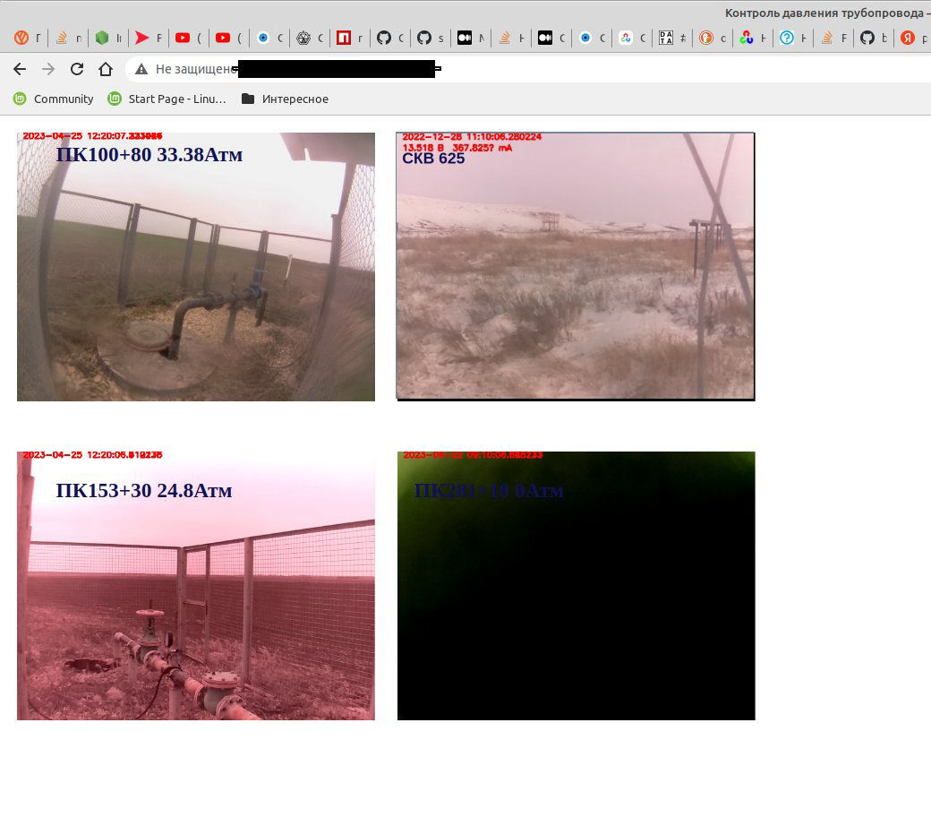This screenshot has height=826, width=931.
Task: Switch to the DuckDuckGo tab
Action: [706, 38]
